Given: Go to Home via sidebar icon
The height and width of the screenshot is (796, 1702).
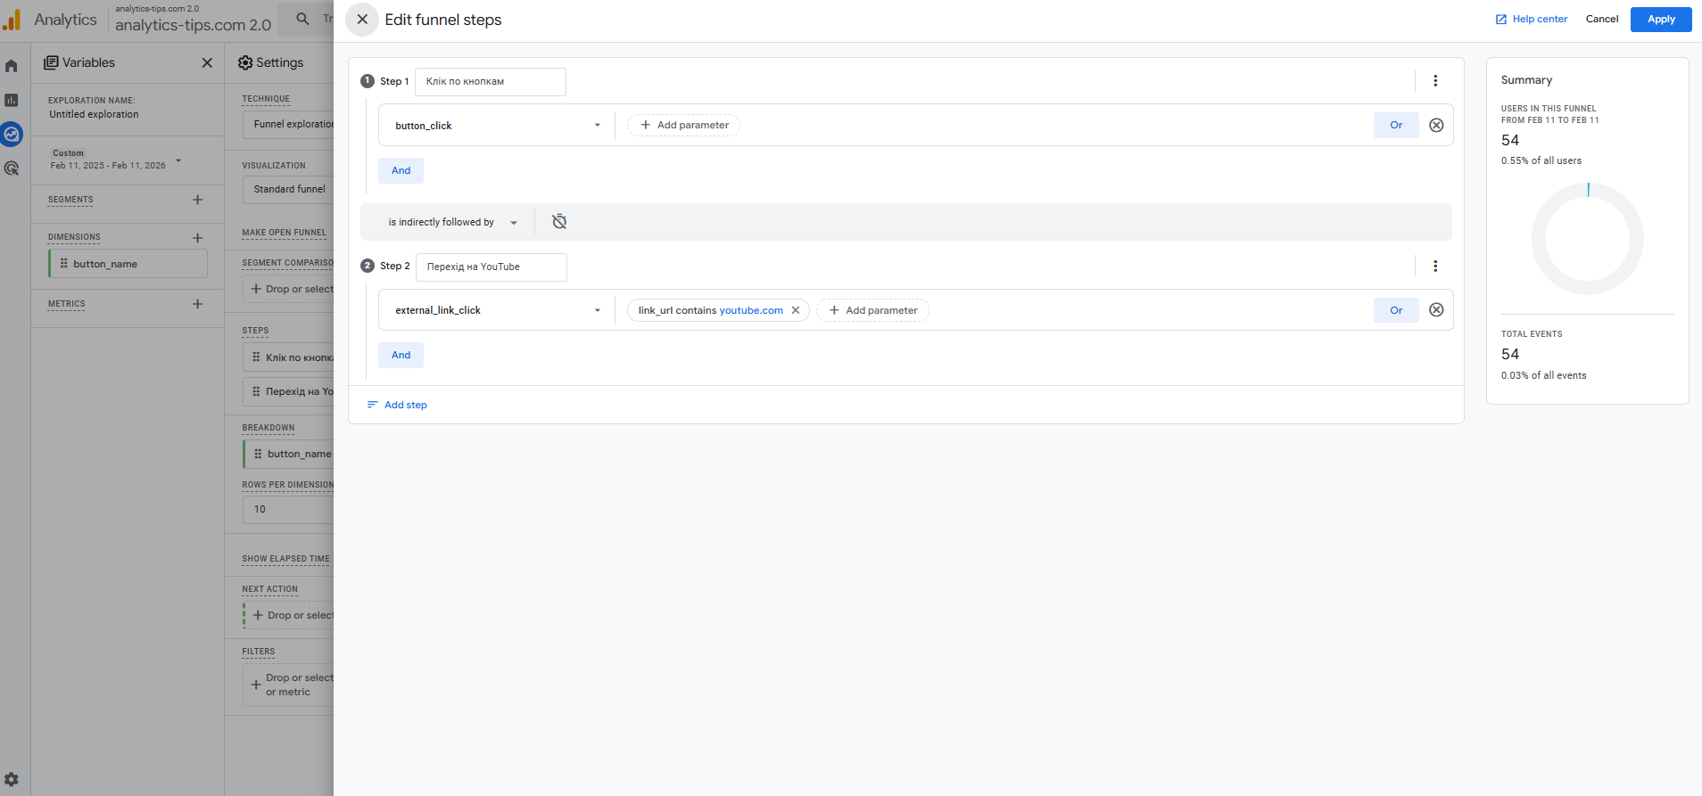Looking at the screenshot, I should [12, 66].
